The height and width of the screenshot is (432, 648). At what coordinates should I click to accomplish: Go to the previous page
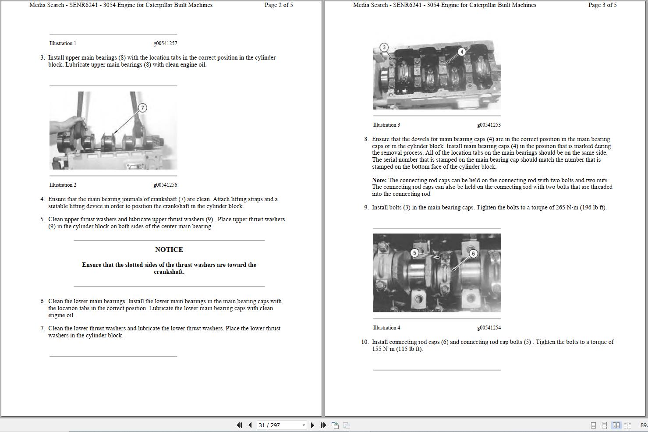click(x=249, y=425)
